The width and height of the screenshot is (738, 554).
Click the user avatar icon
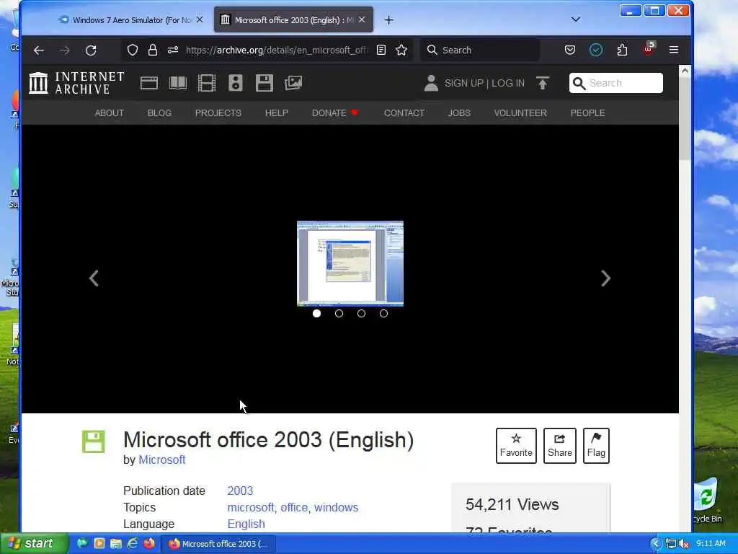coord(431,83)
